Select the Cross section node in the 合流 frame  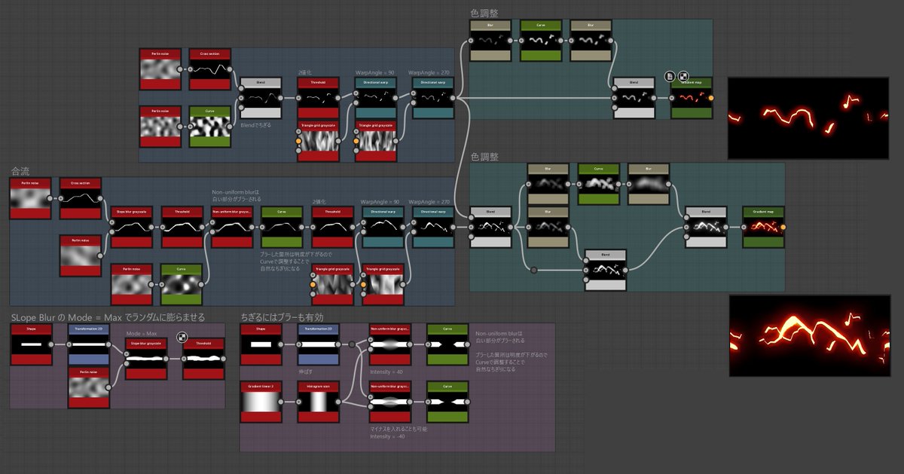(x=80, y=199)
